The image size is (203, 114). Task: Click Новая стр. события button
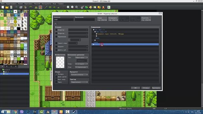click(x=102, y=19)
